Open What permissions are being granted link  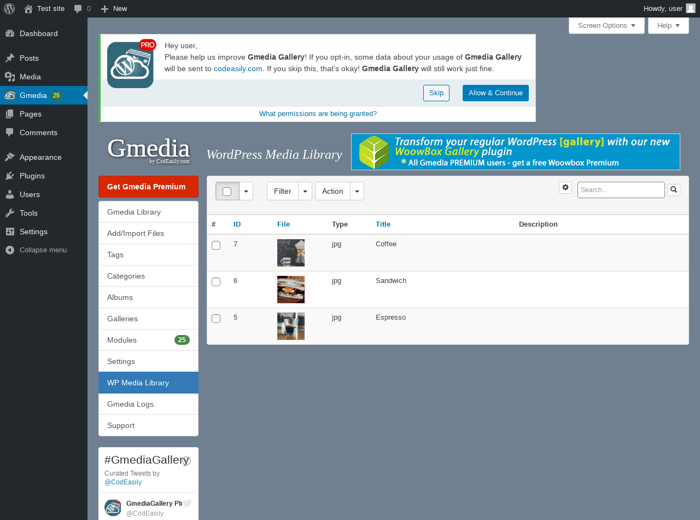tap(318, 114)
